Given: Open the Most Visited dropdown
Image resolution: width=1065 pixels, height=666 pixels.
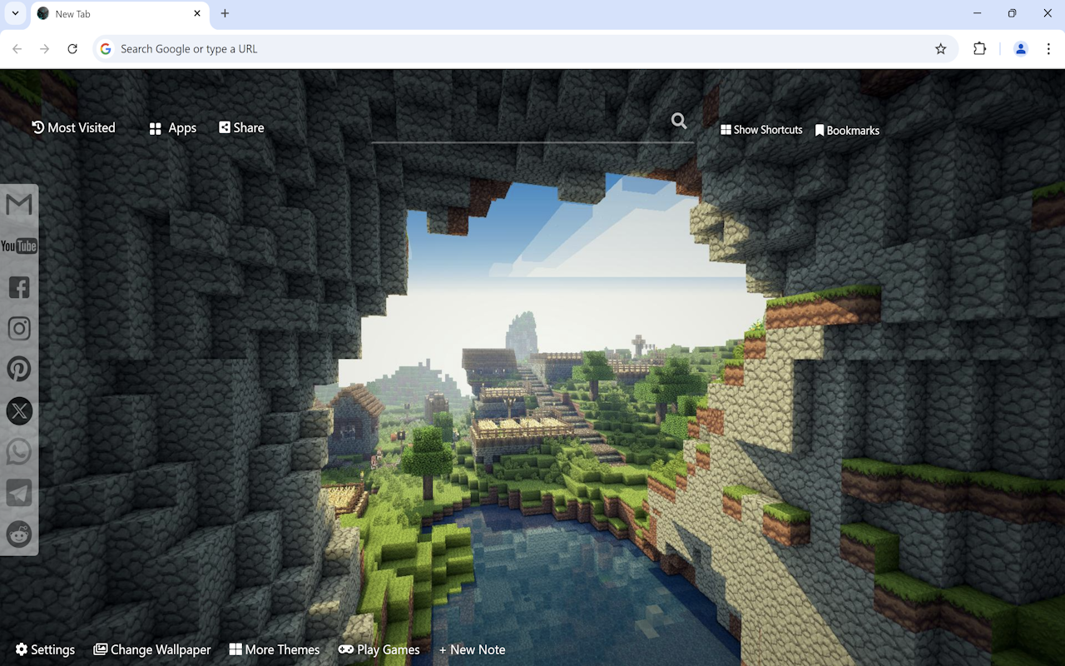Looking at the screenshot, I should (x=73, y=127).
